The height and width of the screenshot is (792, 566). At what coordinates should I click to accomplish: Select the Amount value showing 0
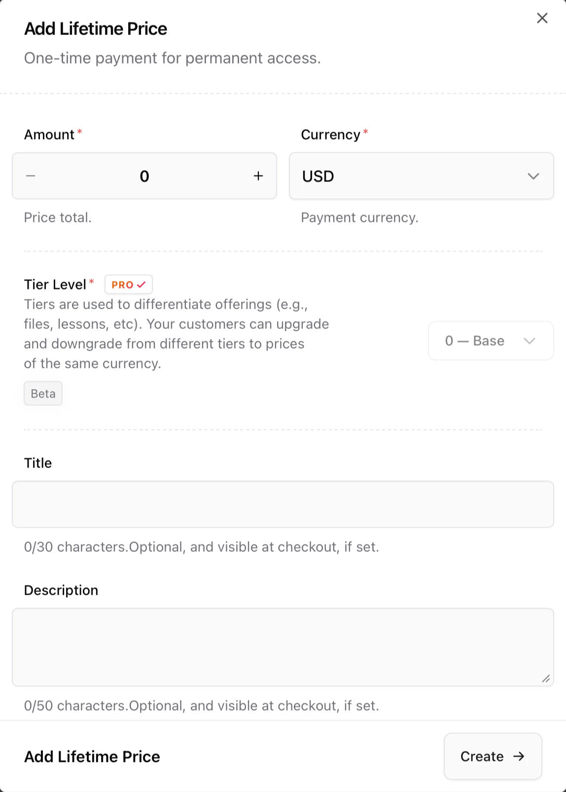coord(144,176)
